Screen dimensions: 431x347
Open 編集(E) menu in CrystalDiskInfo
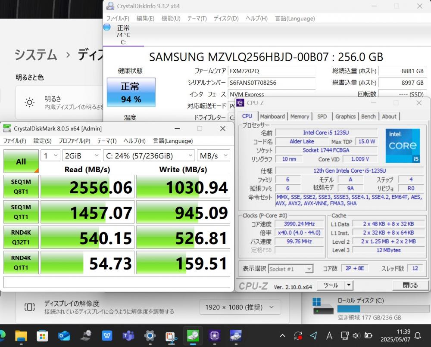pos(145,19)
